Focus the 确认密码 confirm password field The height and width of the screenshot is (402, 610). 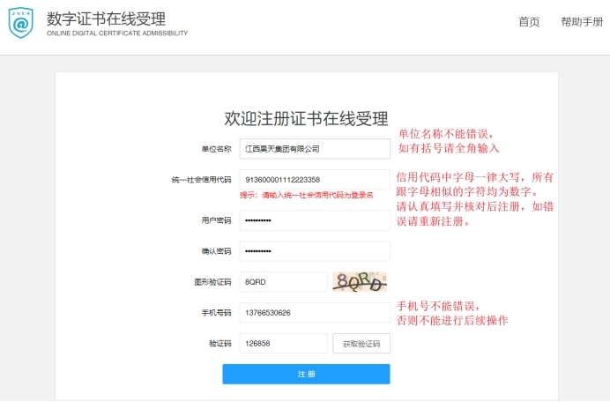click(x=314, y=251)
